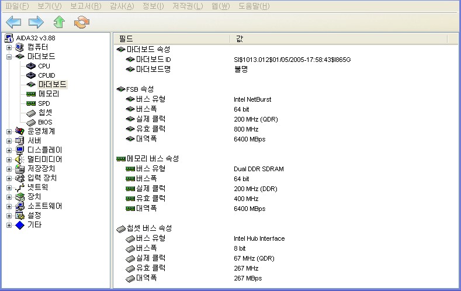Click the 메모리 버스 속성 section heading
This screenshot has height=291, width=461.
click(152, 159)
